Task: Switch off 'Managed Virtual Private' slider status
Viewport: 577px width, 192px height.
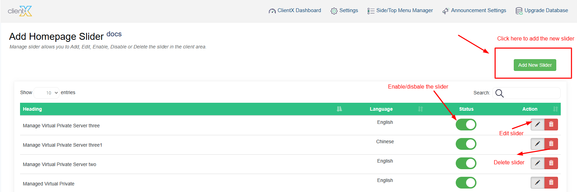Action: (466, 183)
